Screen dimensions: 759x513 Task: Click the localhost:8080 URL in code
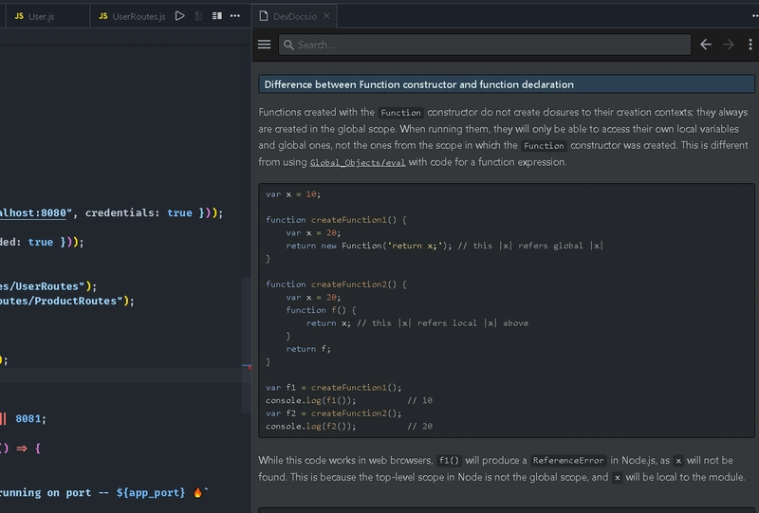pyautogui.click(x=33, y=213)
